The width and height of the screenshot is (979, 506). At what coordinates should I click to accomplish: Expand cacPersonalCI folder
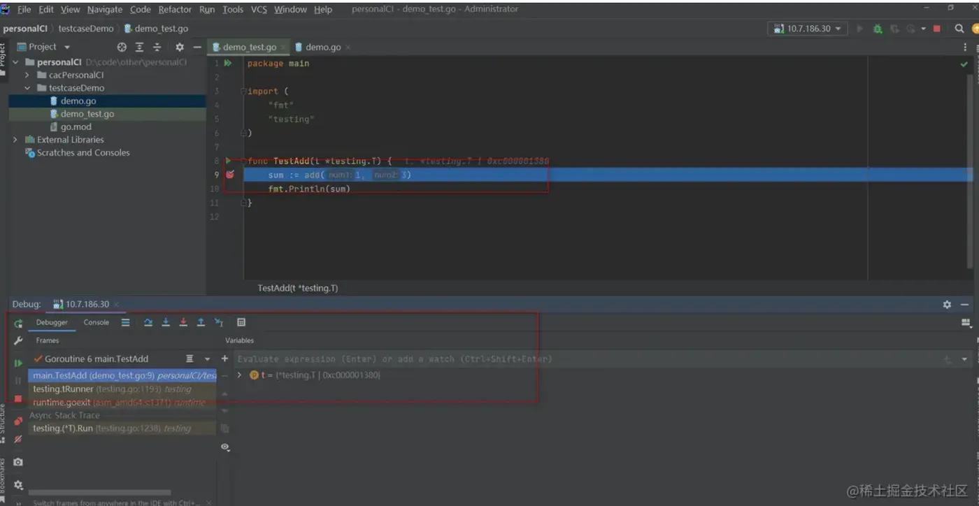(x=27, y=75)
